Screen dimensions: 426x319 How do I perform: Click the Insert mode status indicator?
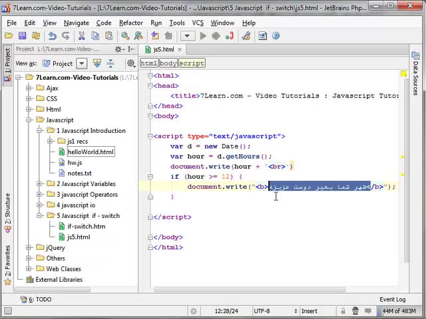(309, 311)
